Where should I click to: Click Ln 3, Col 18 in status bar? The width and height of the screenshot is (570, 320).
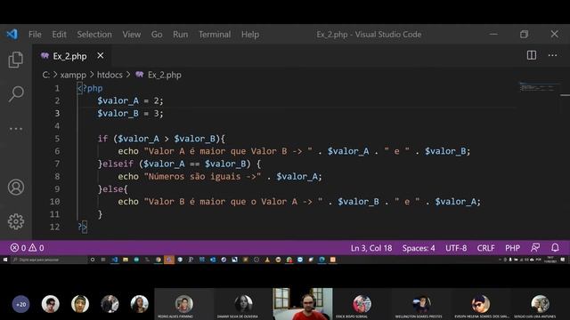coord(371,248)
